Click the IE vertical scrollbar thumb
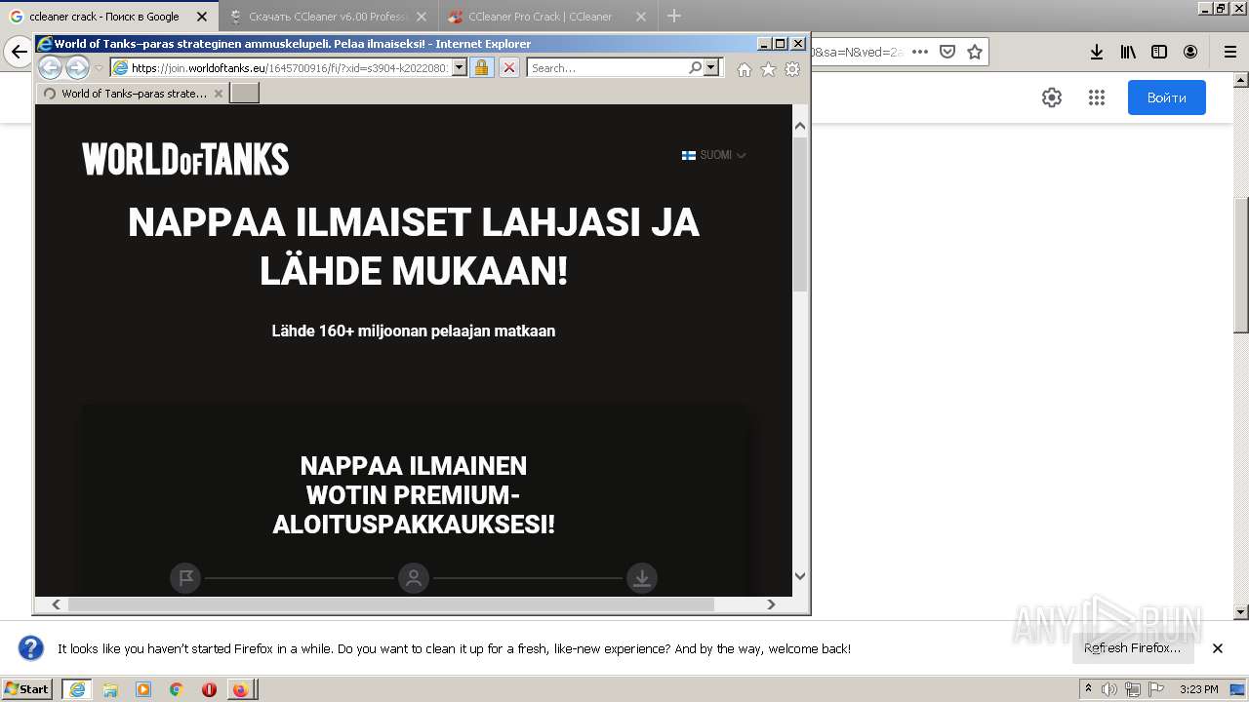The width and height of the screenshot is (1249, 702). click(800, 214)
